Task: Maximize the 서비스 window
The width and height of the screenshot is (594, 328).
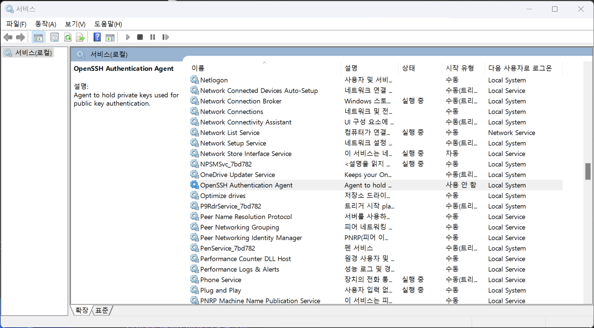Action: coord(555,9)
